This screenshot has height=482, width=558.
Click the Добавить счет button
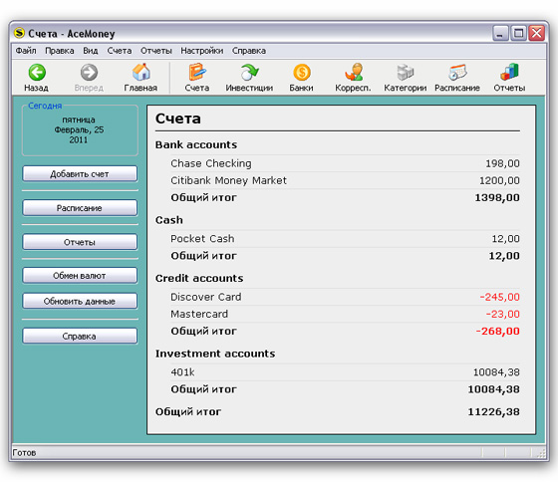point(80,174)
